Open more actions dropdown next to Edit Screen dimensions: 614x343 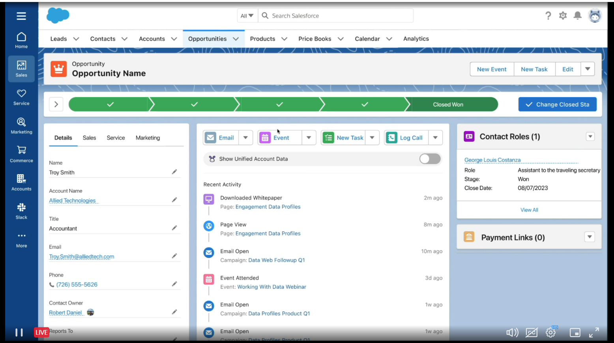tap(588, 69)
